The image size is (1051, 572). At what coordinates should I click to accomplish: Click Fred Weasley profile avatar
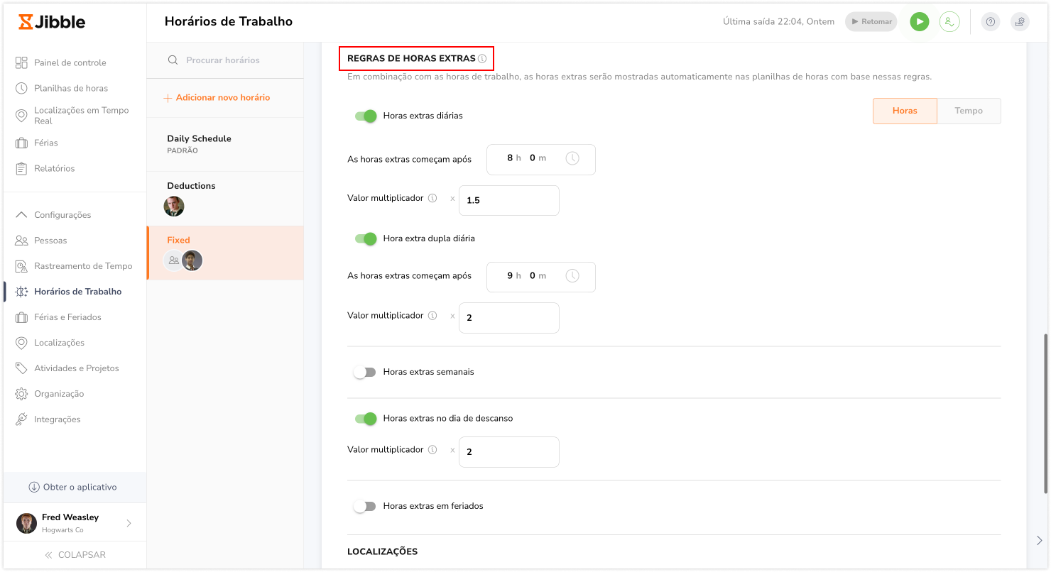(x=26, y=523)
